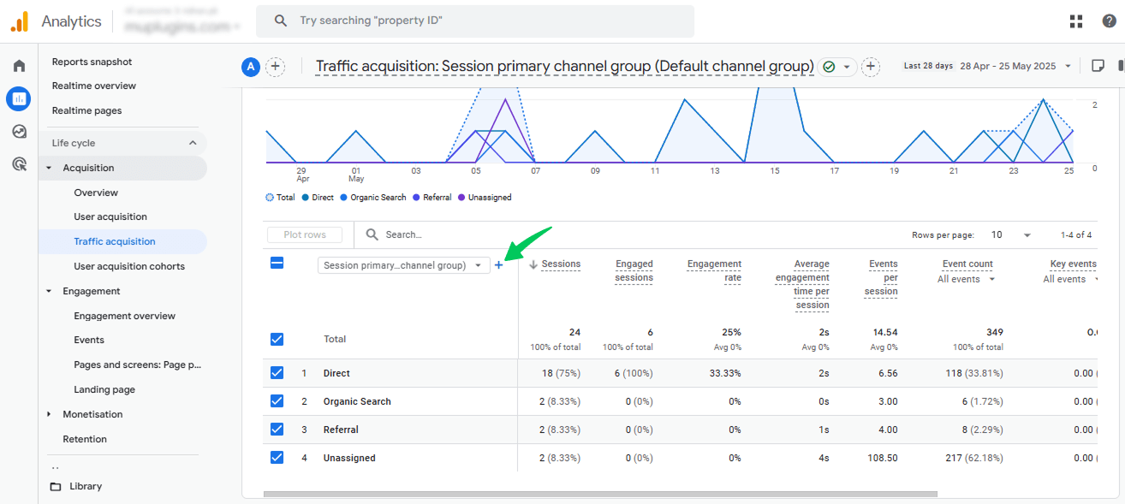
Task: Uncheck the Organic Search row checkbox
Action: (277, 401)
